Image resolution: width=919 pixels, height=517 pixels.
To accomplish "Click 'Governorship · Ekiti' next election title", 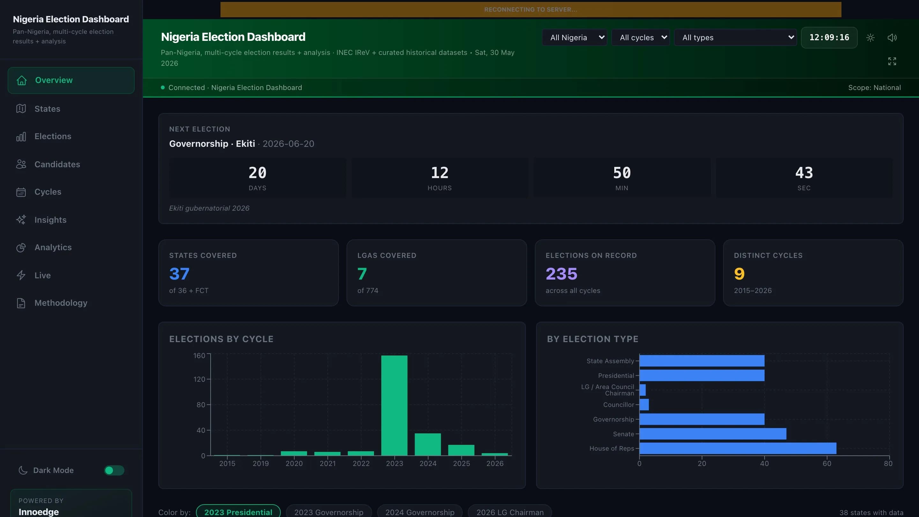I will point(212,144).
